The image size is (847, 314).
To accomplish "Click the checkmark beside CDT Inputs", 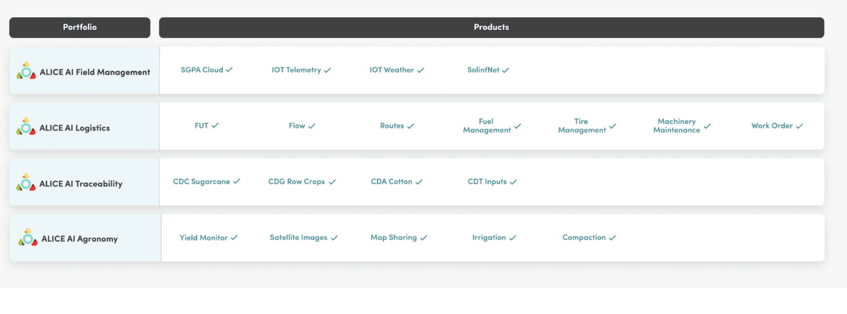I will click(514, 182).
